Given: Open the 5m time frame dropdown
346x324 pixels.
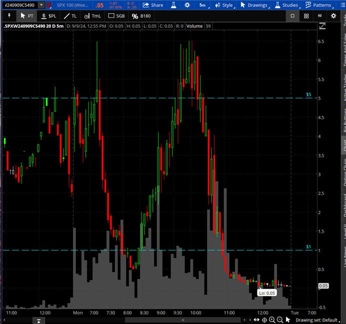Looking at the screenshot, I should pos(204,5).
